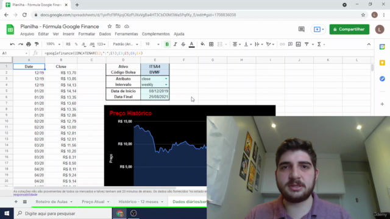Toggle strikethrough formatting
Image resolution: width=390 pixels, height=219 pixels.
tap(183, 44)
